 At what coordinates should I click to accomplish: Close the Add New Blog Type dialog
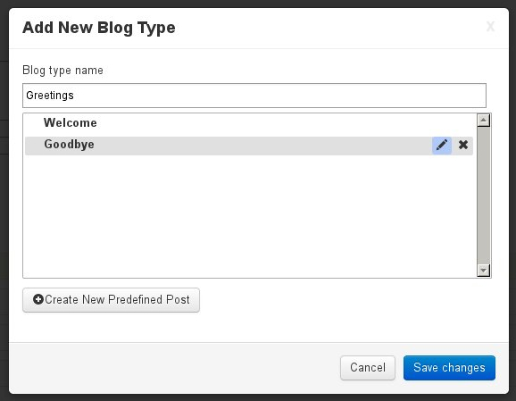coord(490,27)
